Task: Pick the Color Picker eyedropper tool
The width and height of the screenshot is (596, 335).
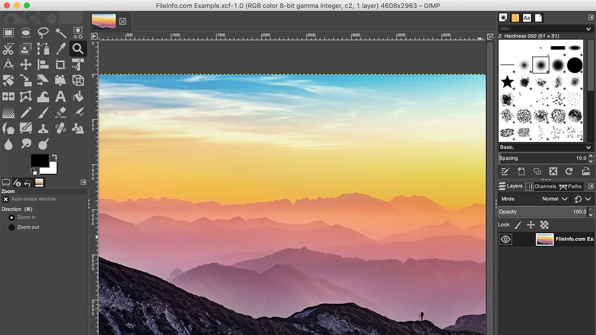Action: click(x=61, y=49)
